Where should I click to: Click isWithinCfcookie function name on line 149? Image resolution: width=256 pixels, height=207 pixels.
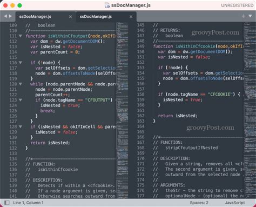pos(196,46)
